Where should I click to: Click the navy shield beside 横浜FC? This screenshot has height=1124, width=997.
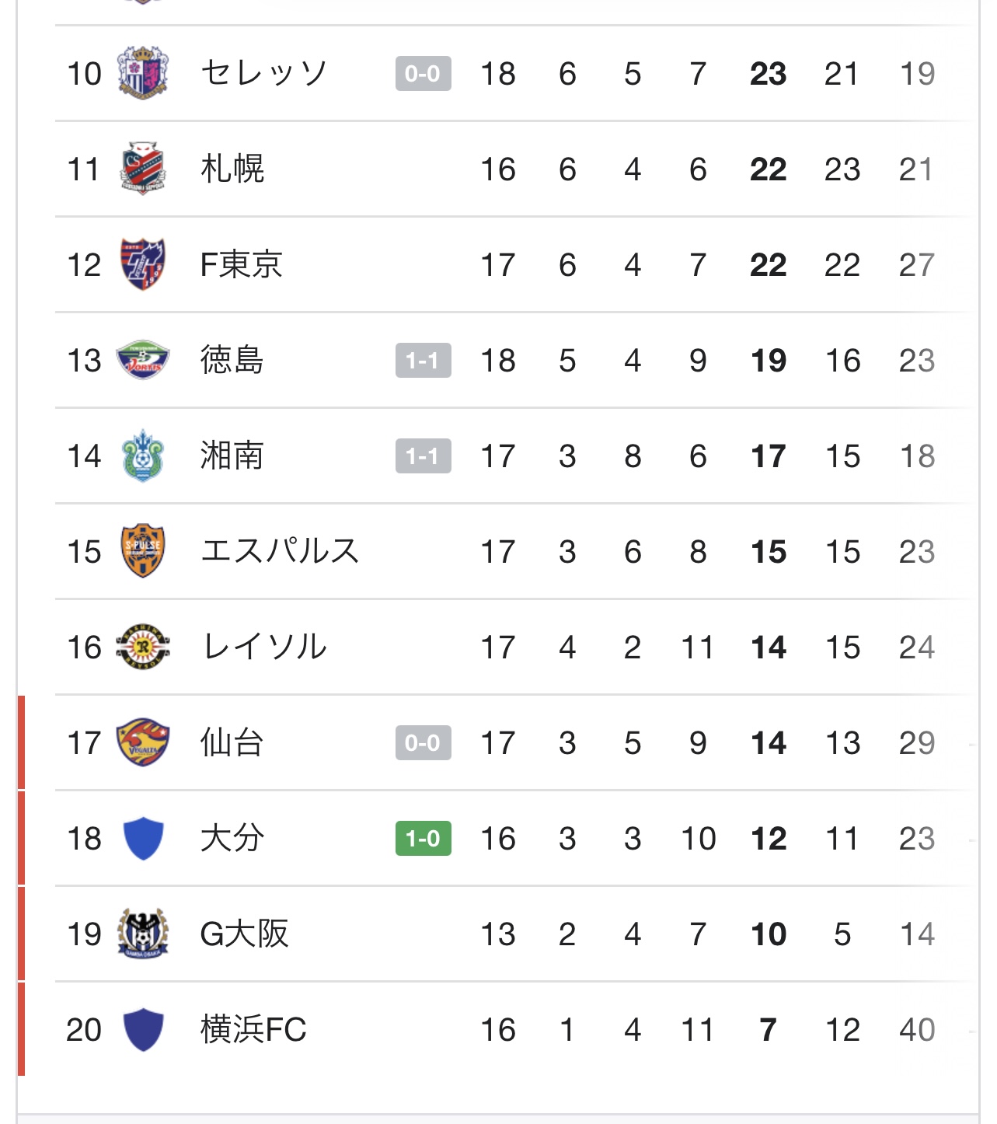pos(143,1029)
